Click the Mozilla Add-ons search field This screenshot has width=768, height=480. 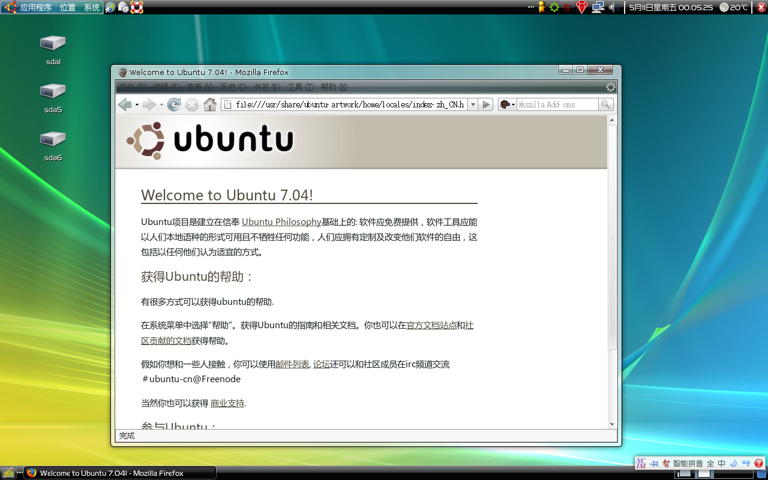(558, 104)
